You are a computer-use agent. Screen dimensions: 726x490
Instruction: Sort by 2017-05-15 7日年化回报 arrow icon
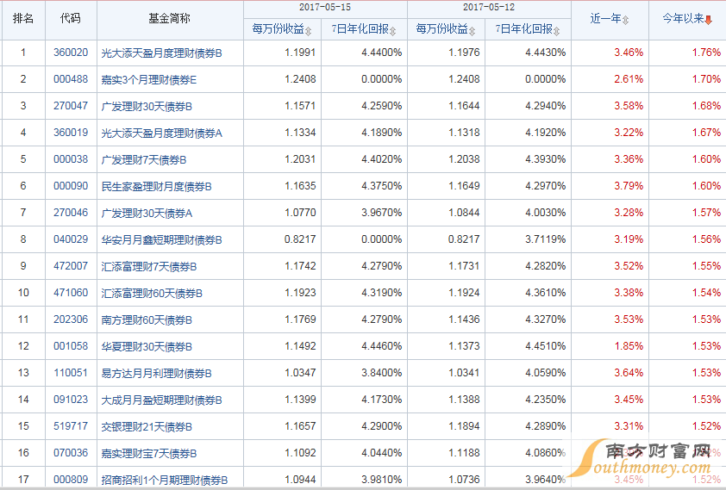(x=392, y=30)
